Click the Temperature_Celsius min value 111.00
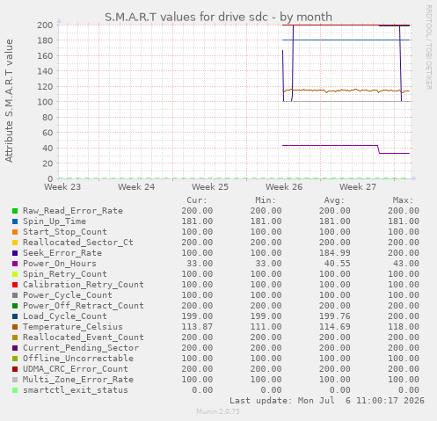The image size is (437, 421). tap(266, 327)
